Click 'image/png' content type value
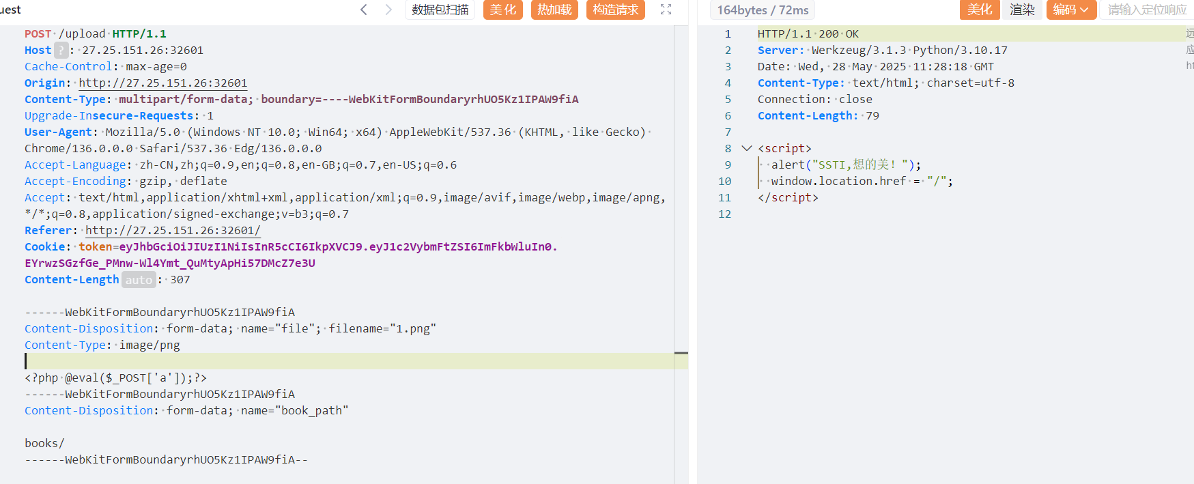The width and height of the screenshot is (1194, 484). (150, 345)
